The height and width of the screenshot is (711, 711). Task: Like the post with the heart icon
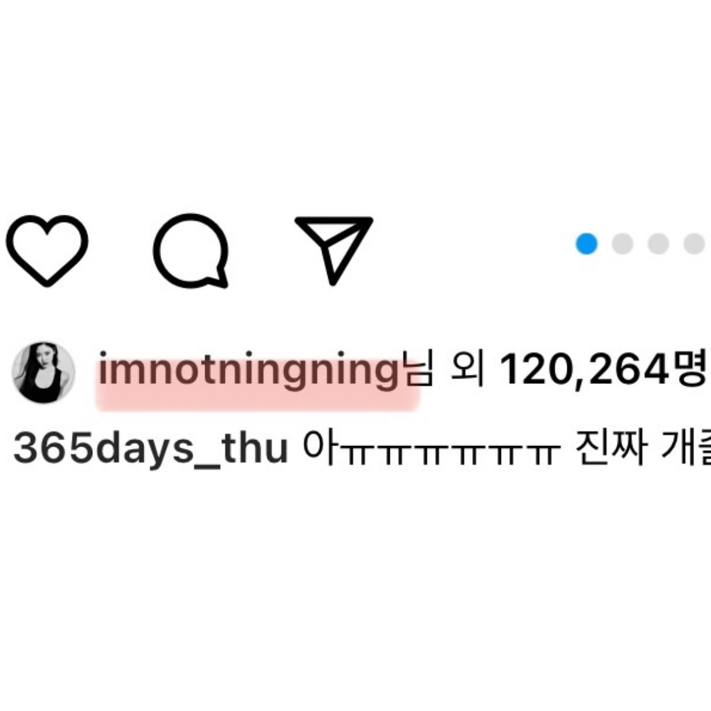coord(46,250)
